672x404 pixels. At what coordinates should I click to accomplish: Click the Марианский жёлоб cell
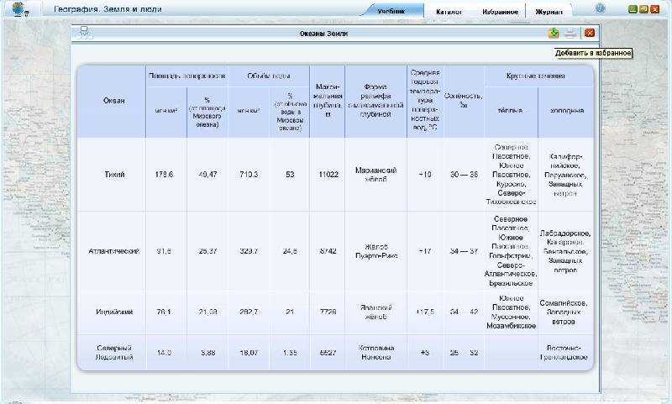tap(375, 175)
